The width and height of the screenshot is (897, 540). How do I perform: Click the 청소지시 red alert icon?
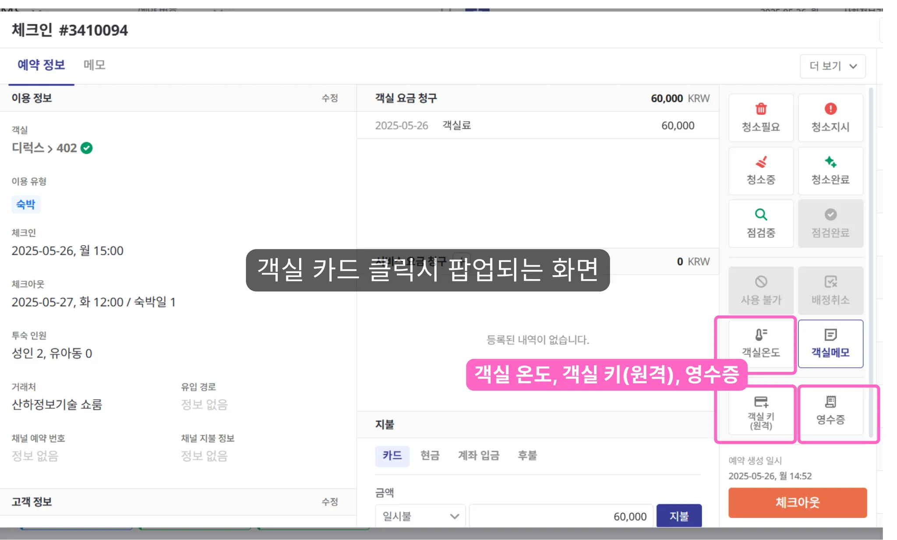tap(830, 117)
